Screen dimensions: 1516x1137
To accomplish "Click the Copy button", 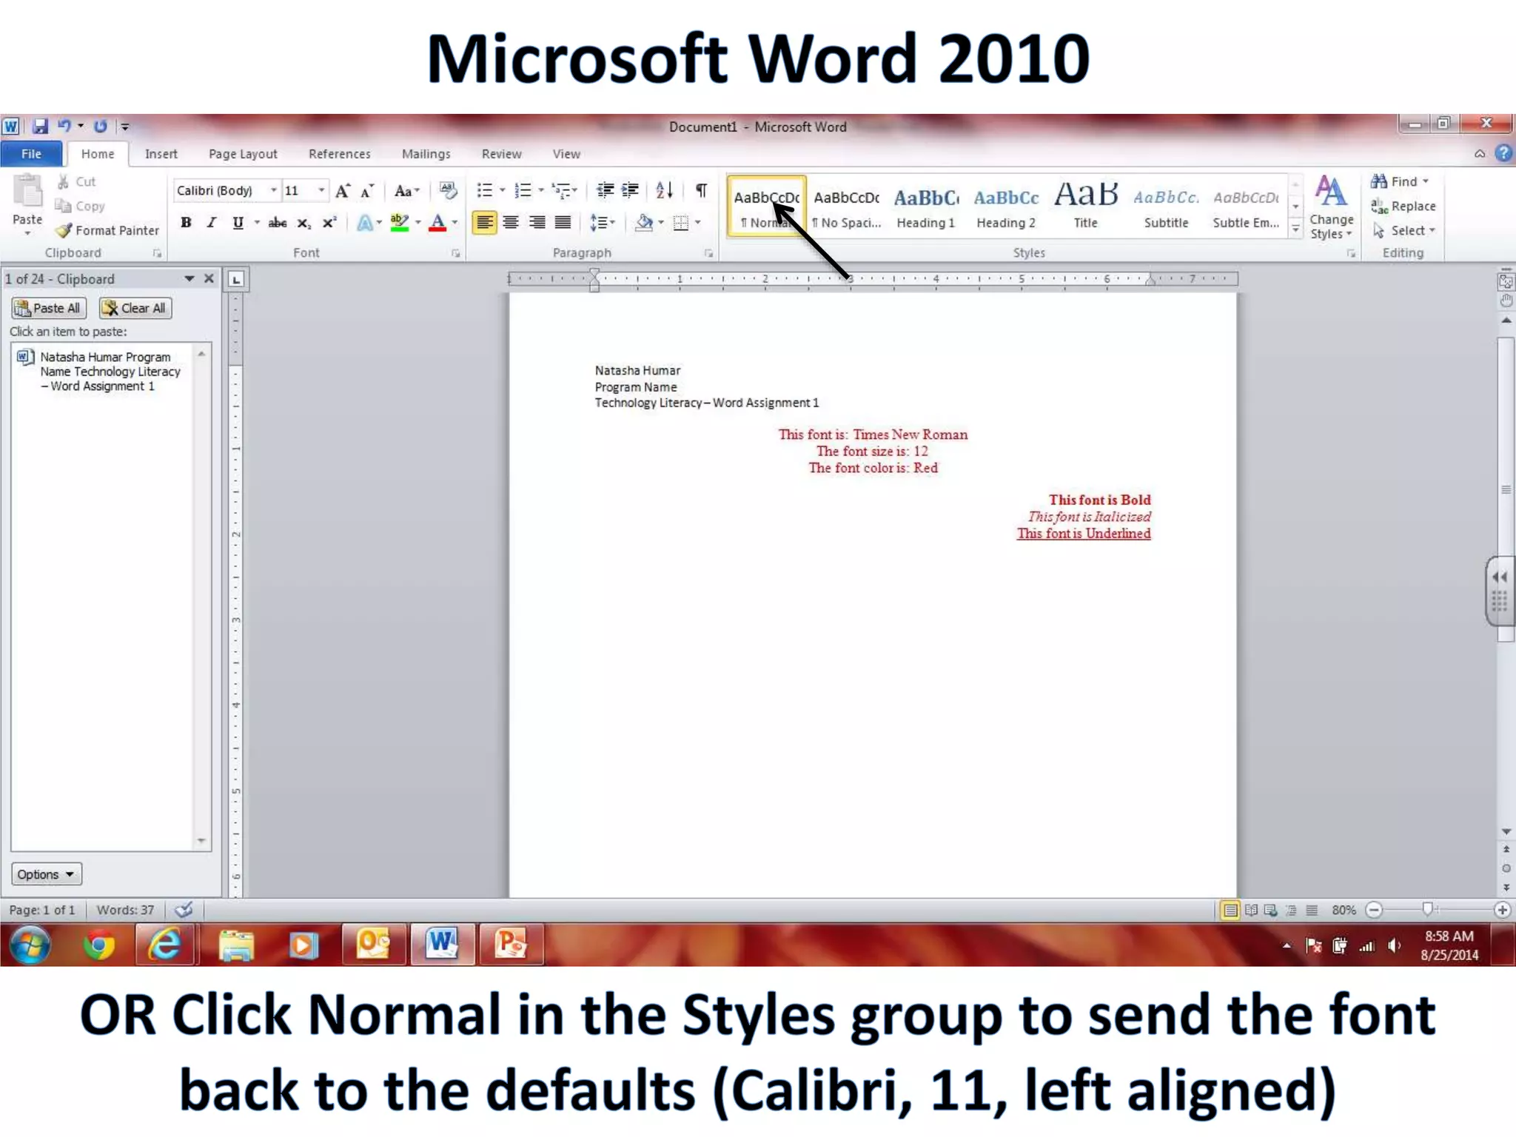I will (x=80, y=206).
